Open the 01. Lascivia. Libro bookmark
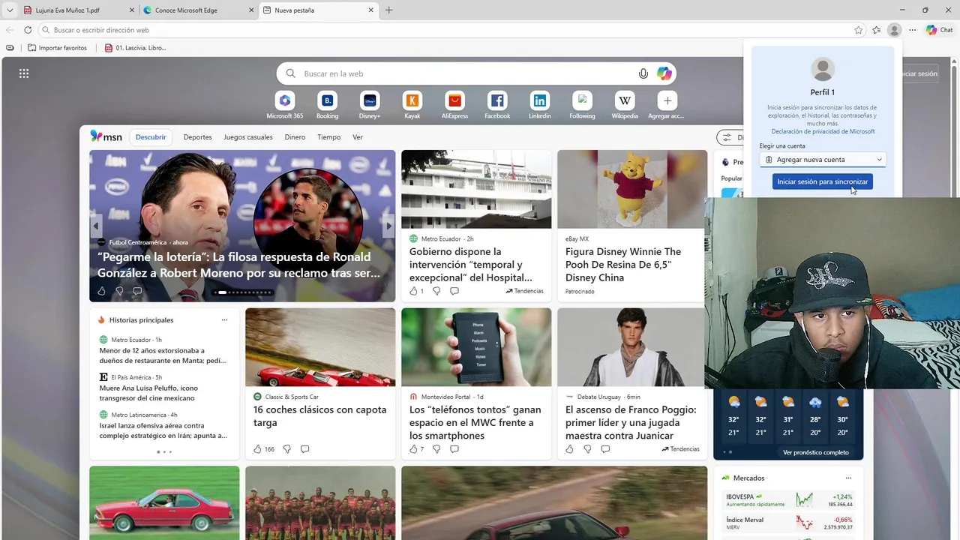 (136, 48)
